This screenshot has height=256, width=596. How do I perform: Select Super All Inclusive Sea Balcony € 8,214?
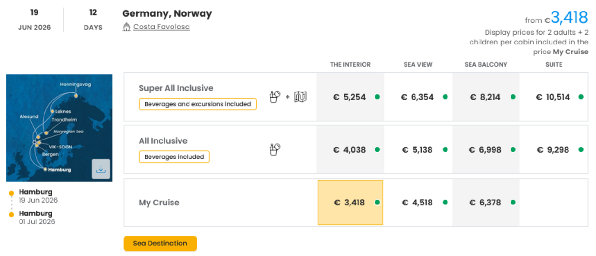pos(486,97)
